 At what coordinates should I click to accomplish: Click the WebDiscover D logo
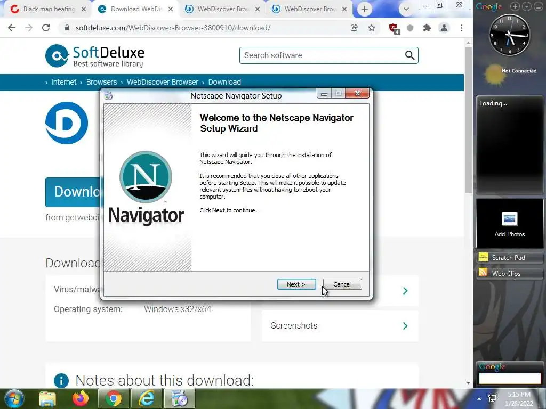pyautogui.click(x=67, y=123)
